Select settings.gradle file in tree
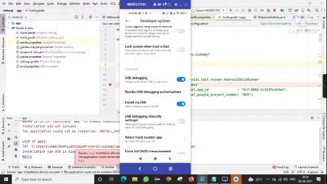The height and width of the screenshot is (184, 327). pyautogui.click(x=39, y=61)
